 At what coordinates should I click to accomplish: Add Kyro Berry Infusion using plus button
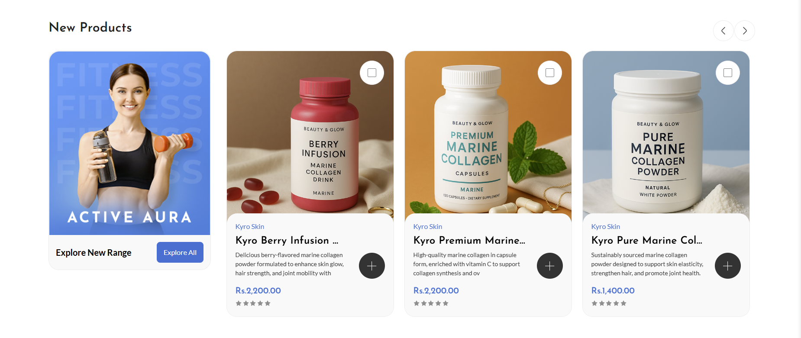tap(371, 266)
